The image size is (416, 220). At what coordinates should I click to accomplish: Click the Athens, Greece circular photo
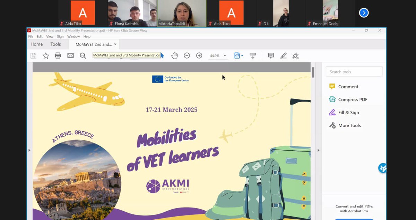77,180
